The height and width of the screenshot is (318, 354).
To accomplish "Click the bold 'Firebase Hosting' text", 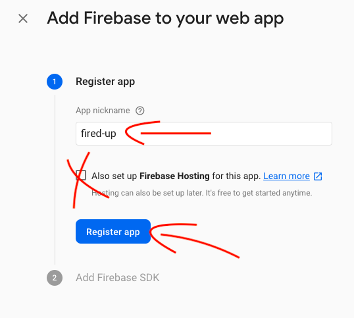I will (x=174, y=176).
